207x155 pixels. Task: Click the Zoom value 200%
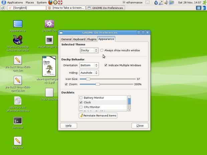tap(138, 84)
